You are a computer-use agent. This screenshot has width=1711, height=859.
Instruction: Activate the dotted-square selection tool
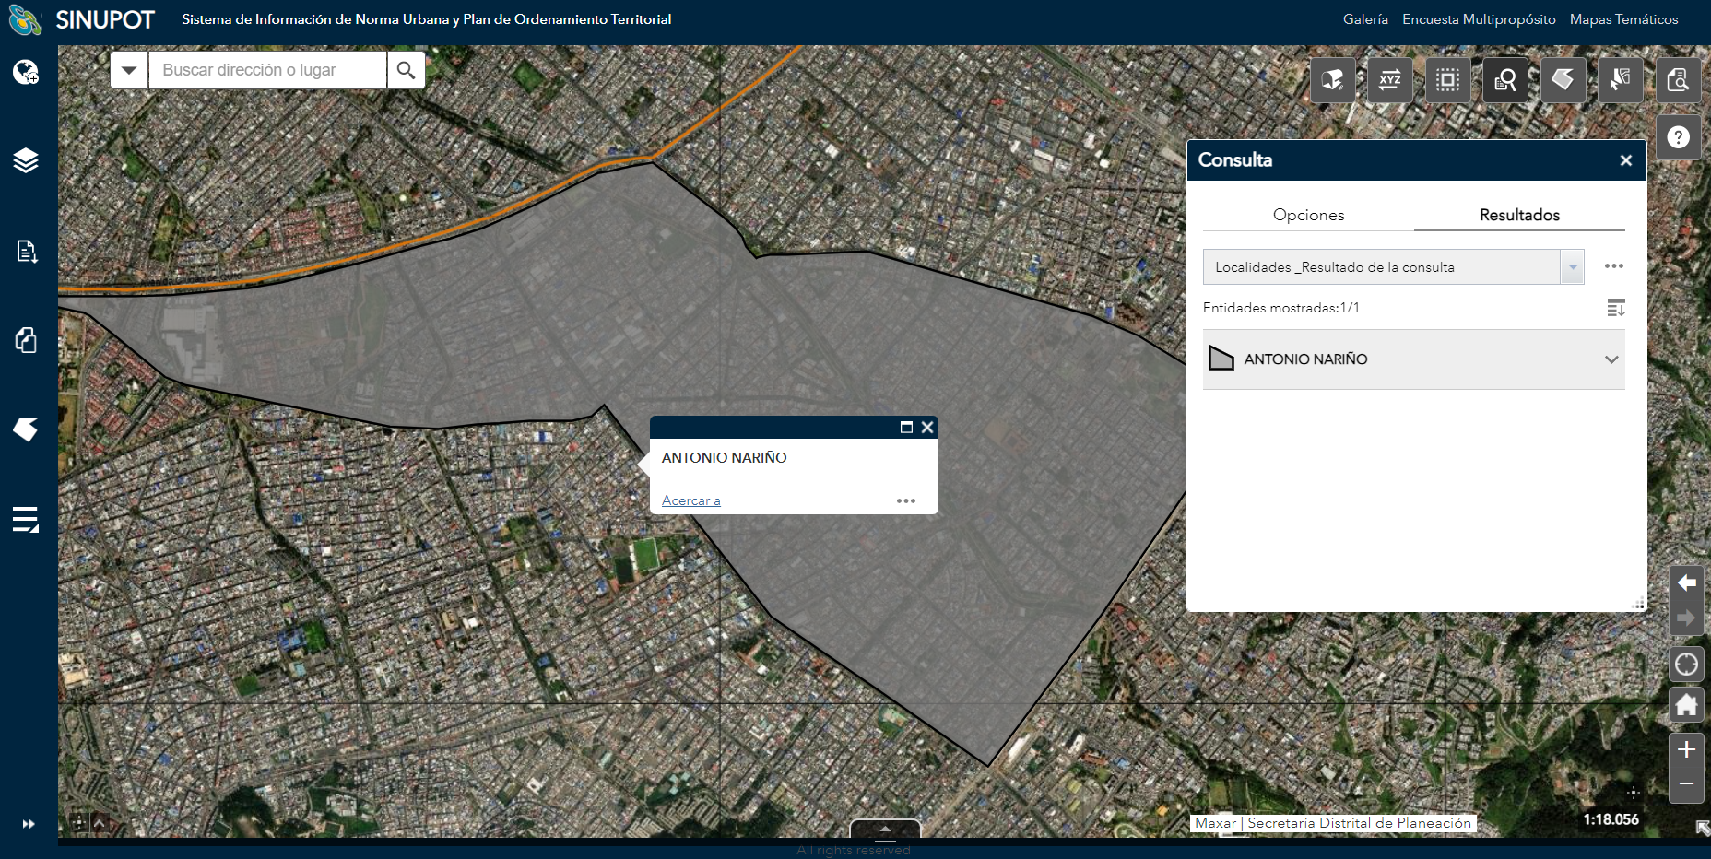tap(1447, 80)
